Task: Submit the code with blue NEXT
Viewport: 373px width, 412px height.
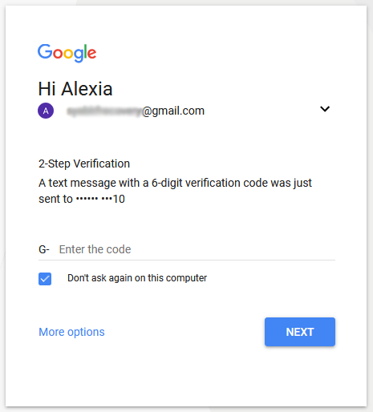Action: click(300, 332)
